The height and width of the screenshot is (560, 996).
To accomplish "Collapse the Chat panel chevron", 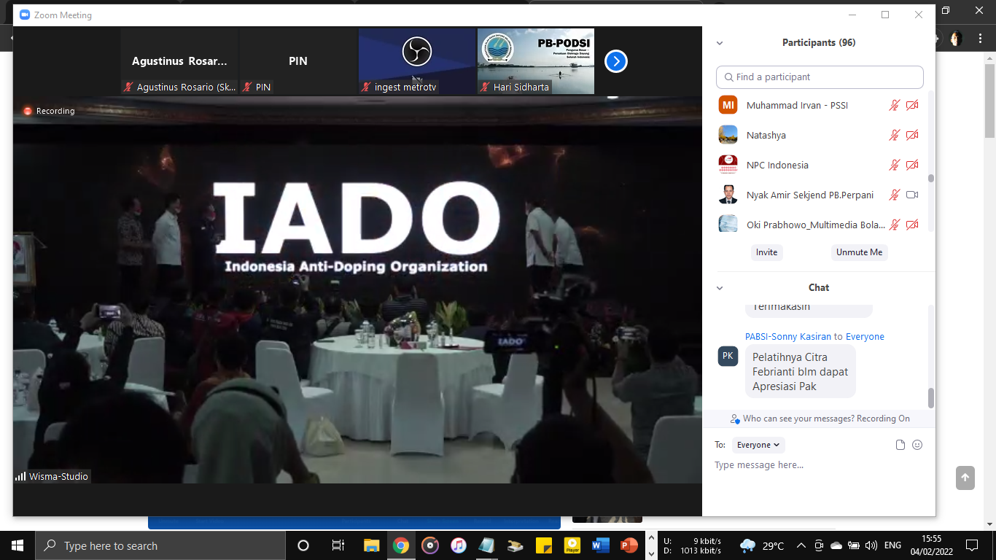I will pyautogui.click(x=720, y=288).
